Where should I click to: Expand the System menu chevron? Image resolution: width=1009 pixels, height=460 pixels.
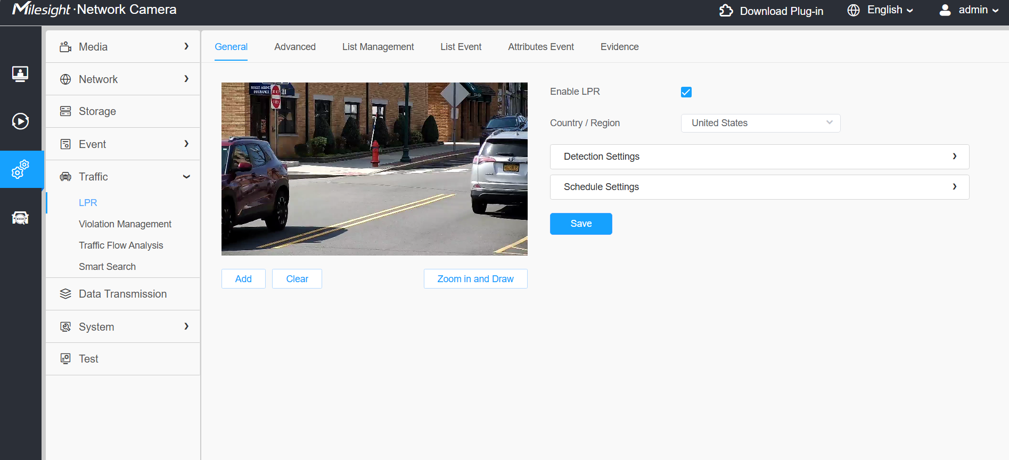click(186, 326)
